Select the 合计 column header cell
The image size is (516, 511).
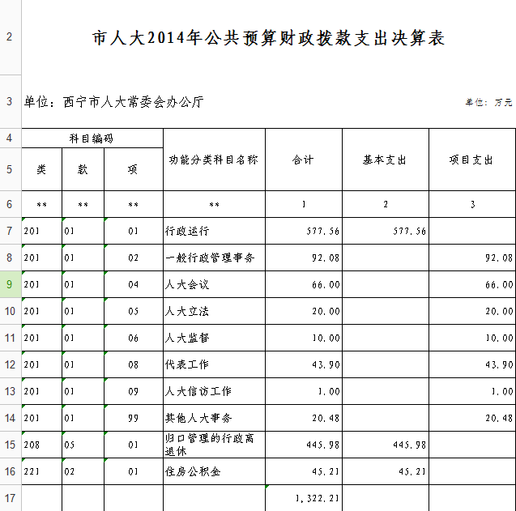[x=303, y=160]
